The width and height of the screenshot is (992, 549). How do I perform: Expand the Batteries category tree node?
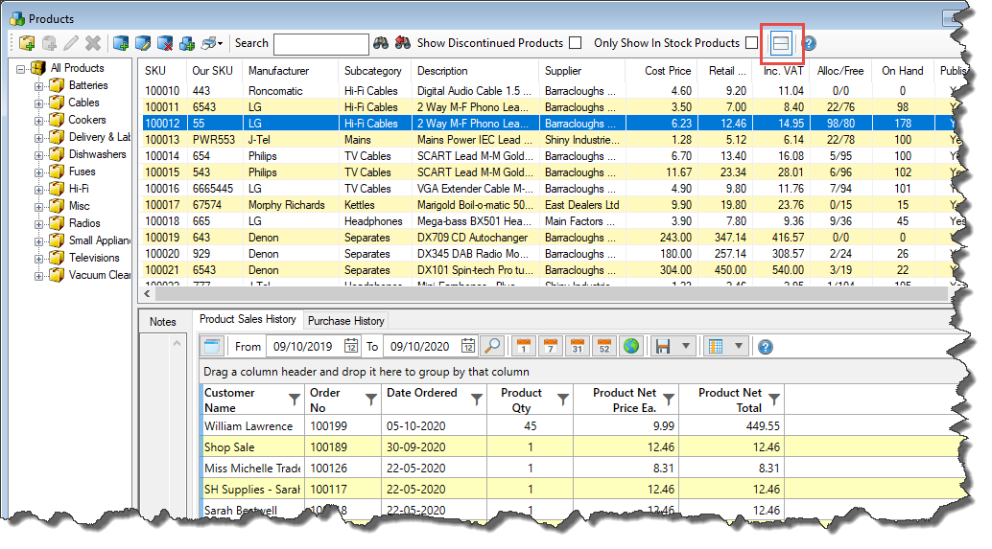pos(39,85)
